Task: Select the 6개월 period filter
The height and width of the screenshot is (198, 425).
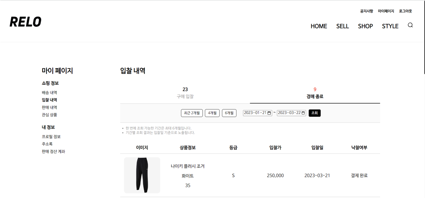Action: 229,113
